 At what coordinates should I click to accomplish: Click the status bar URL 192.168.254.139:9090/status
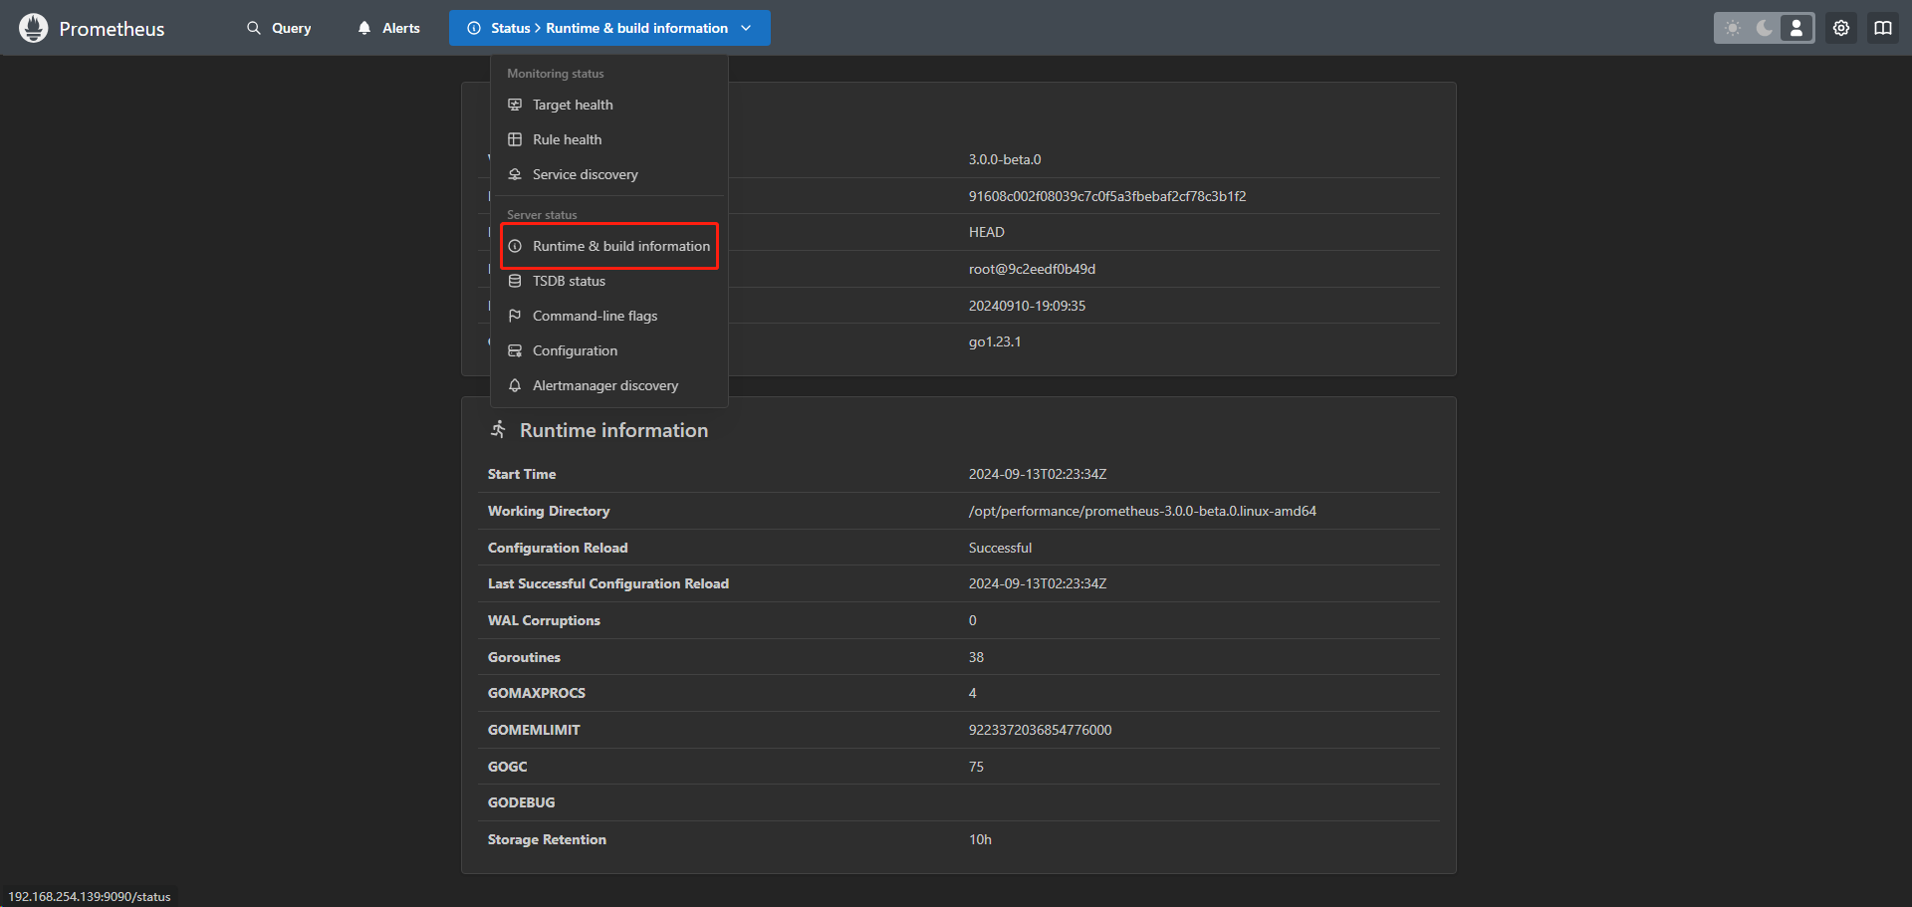90,896
